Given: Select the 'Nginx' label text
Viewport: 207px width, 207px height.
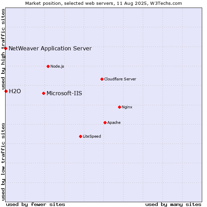Looking at the screenshot, I should [x=127, y=107].
